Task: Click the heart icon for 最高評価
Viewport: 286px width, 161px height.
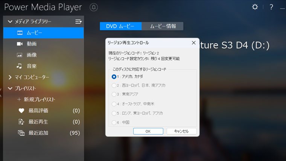Action: 21,111
